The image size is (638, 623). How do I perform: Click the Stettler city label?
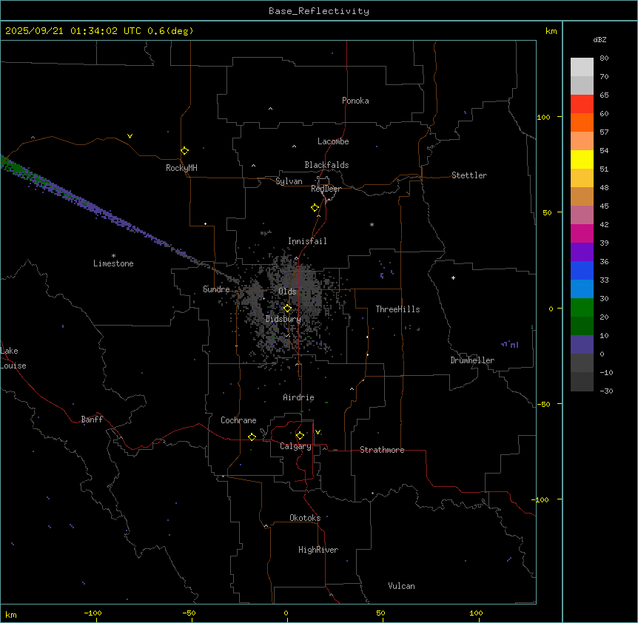click(469, 175)
